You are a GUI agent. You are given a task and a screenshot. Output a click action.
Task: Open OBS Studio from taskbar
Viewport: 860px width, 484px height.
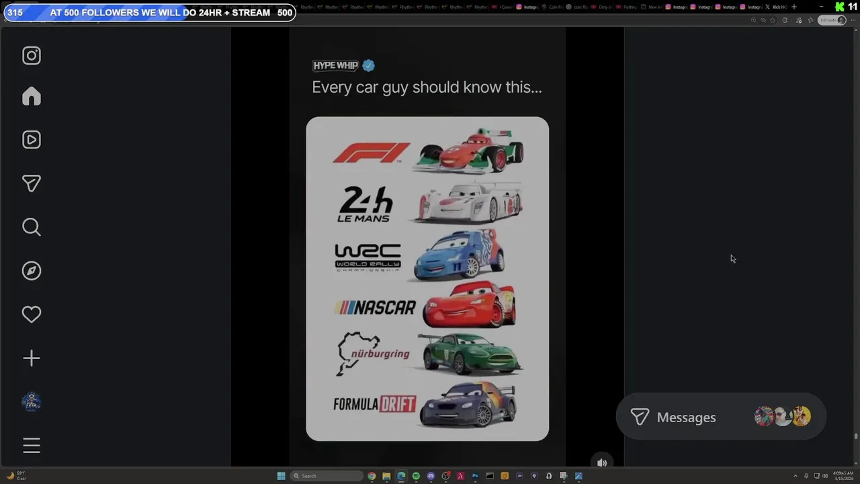tap(446, 476)
